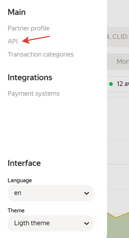This screenshot has height=238, width=129.
Task: Click the Interface section heading
Action: point(24,163)
